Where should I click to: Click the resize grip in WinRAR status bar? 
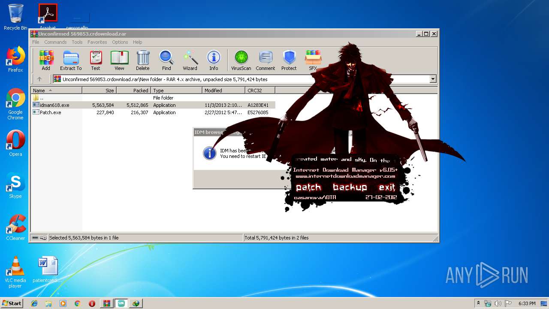pos(435,239)
